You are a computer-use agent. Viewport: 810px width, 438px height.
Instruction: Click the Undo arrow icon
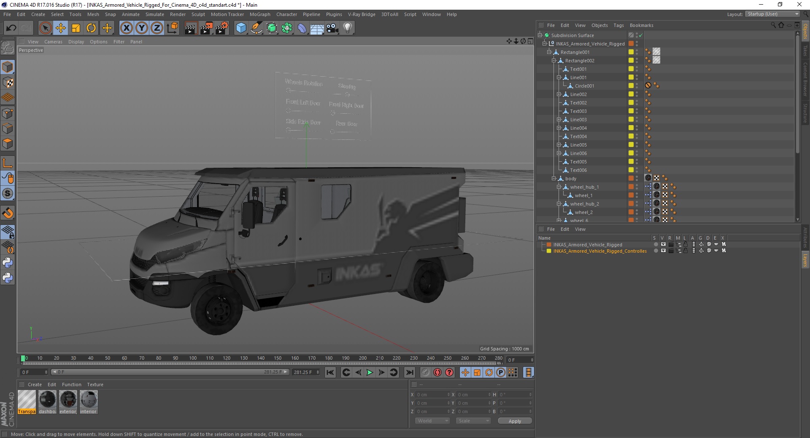pyautogui.click(x=11, y=28)
